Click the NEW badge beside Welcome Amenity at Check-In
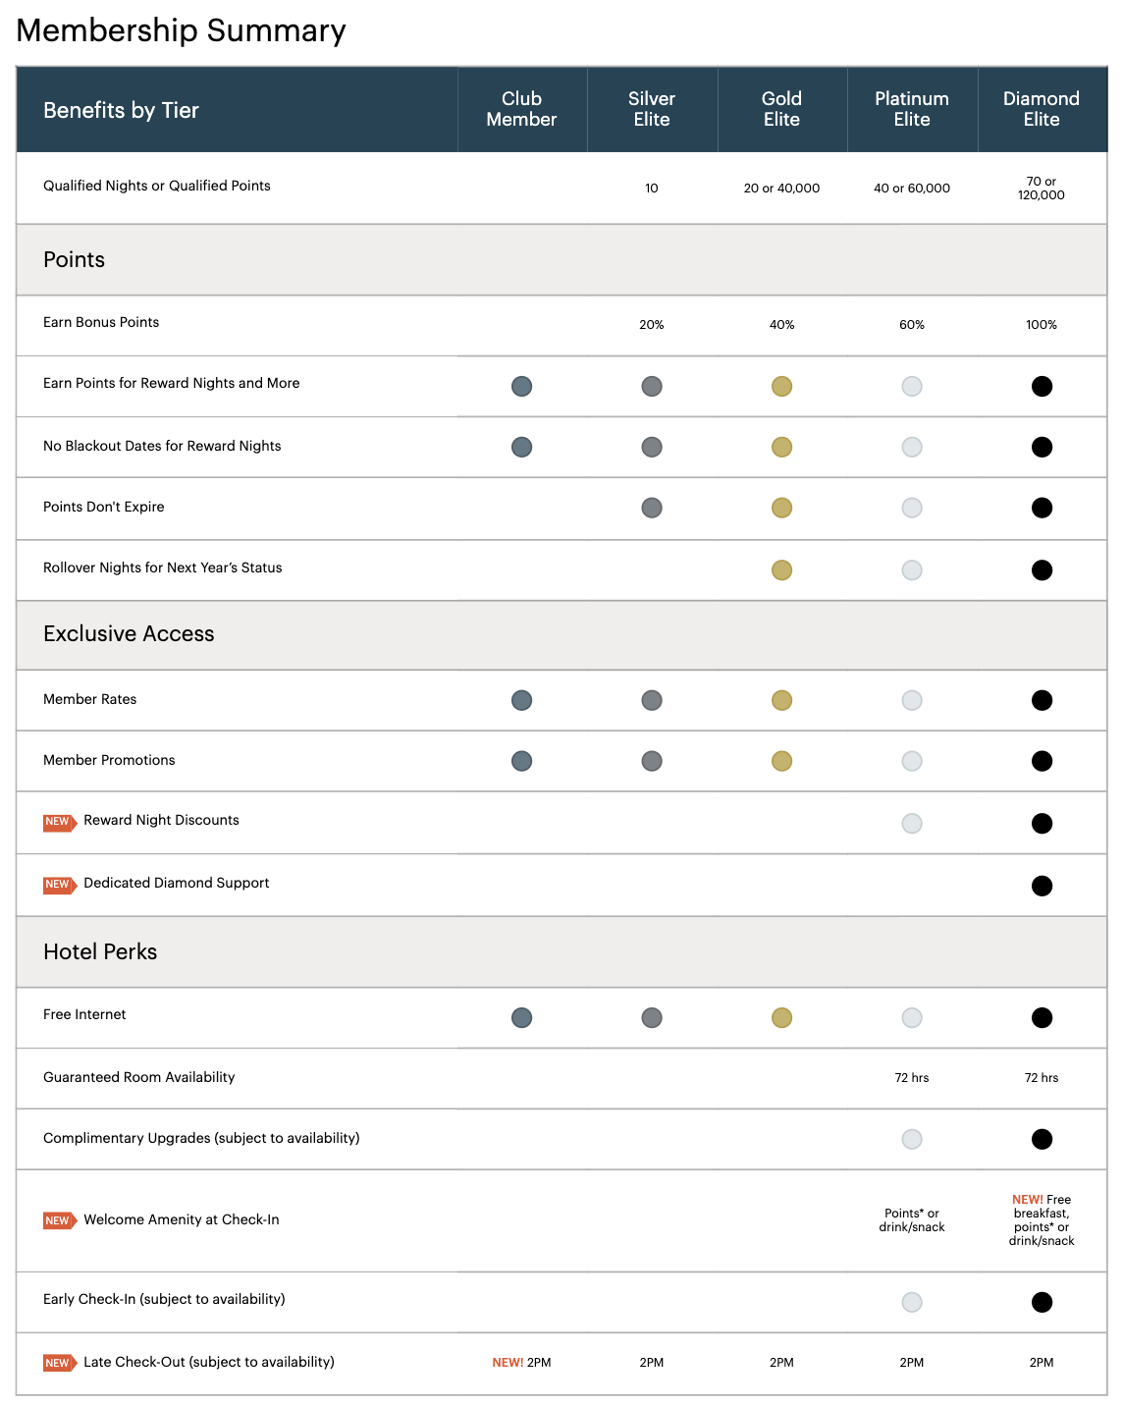 pos(58,1220)
